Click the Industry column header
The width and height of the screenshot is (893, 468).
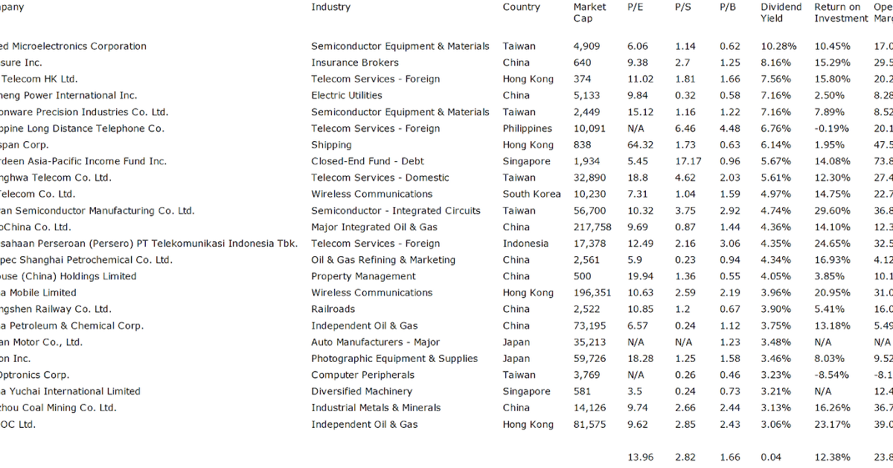[330, 7]
